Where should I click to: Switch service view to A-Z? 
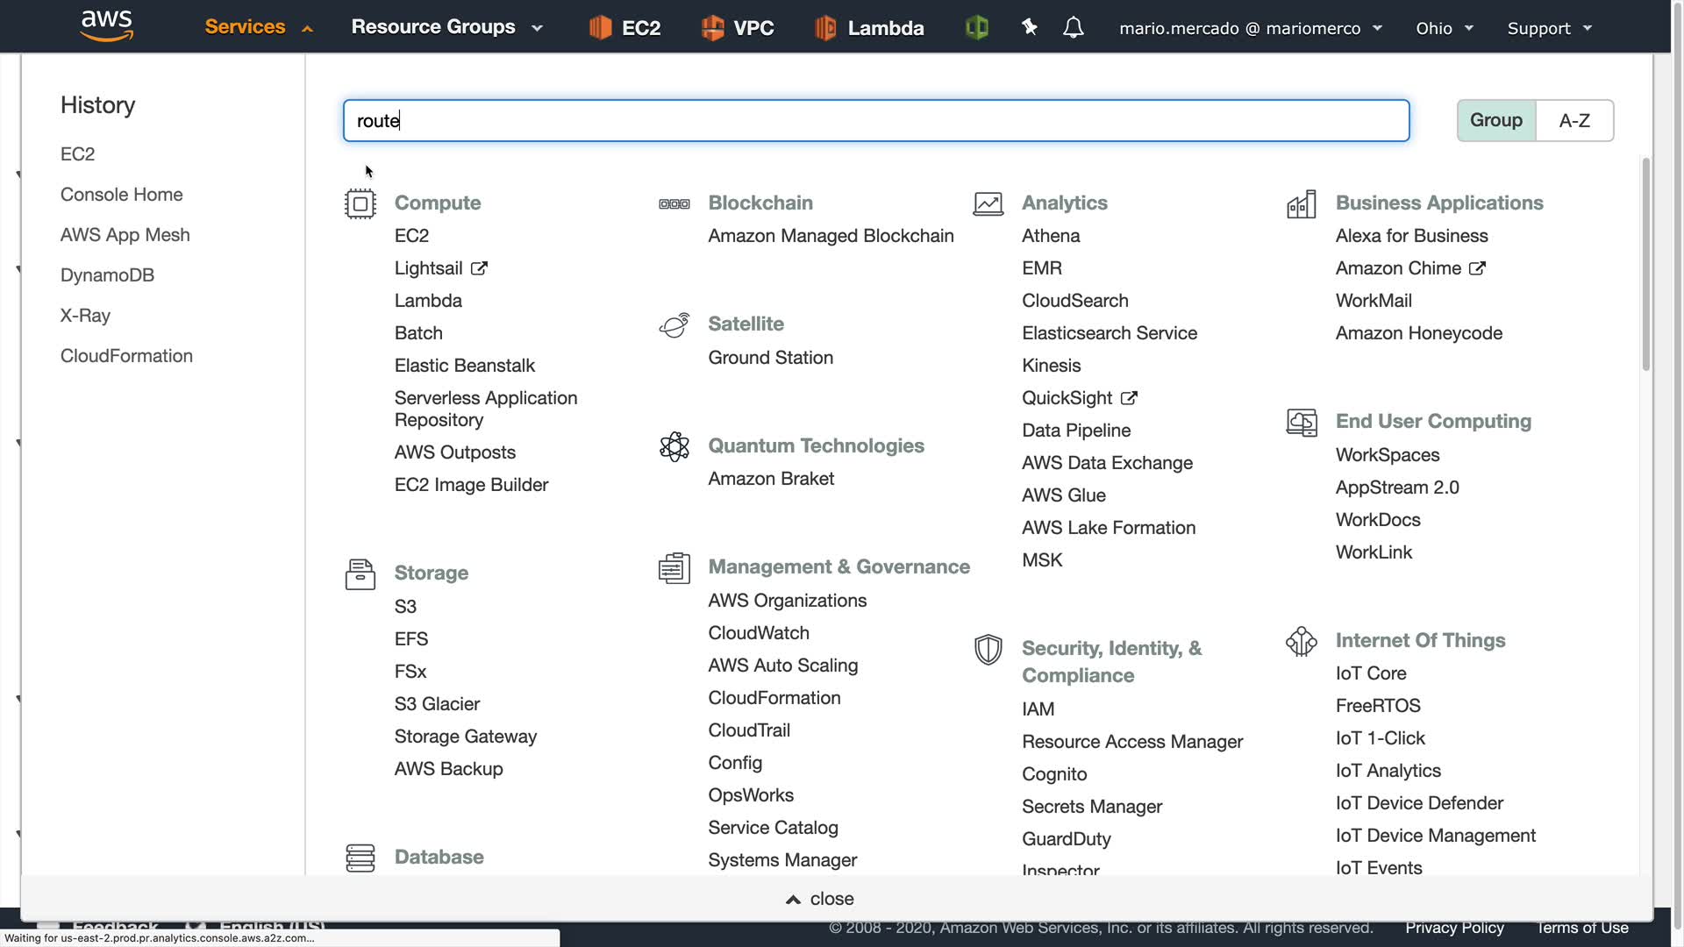(1573, 120)
